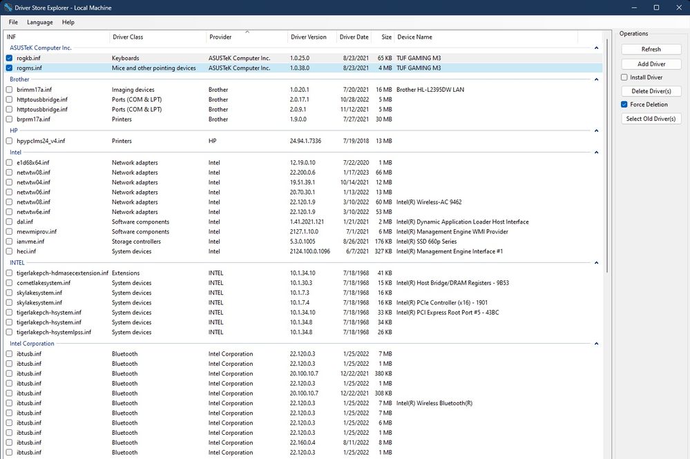Select the mewmiprov.inf row text

(x=37, y=231)
